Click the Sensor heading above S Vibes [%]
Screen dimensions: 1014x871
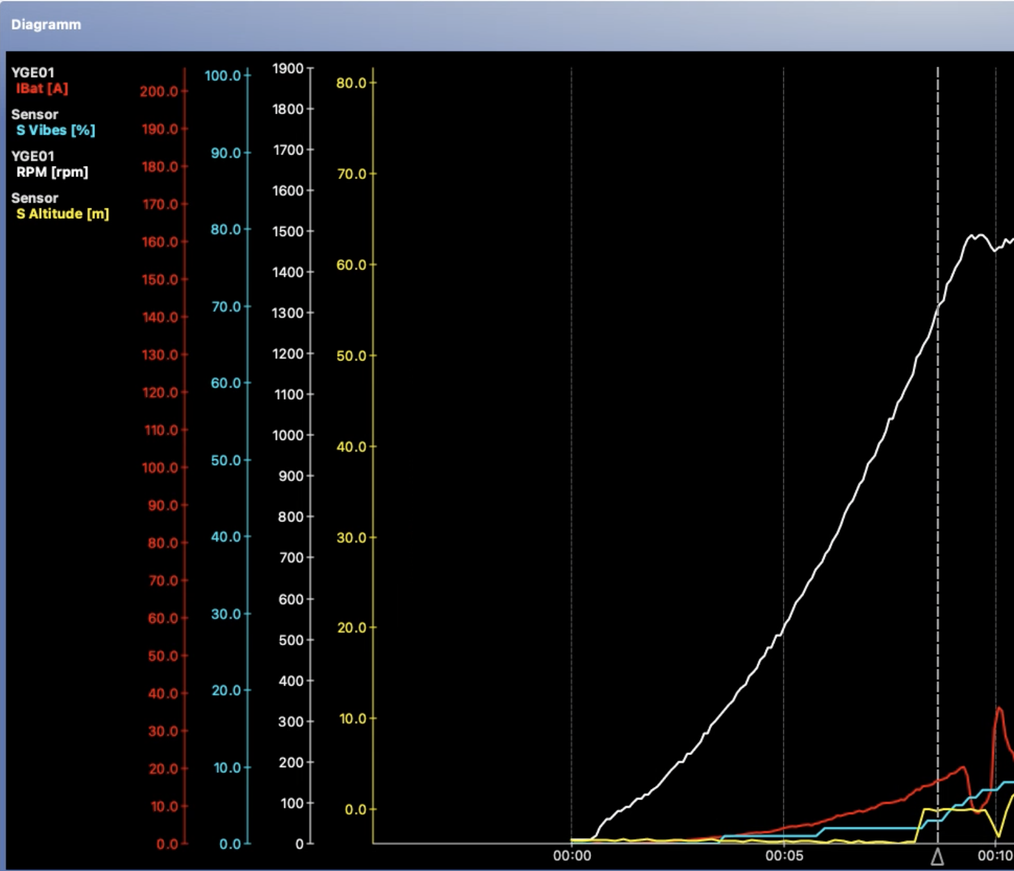tap(35, 114)
